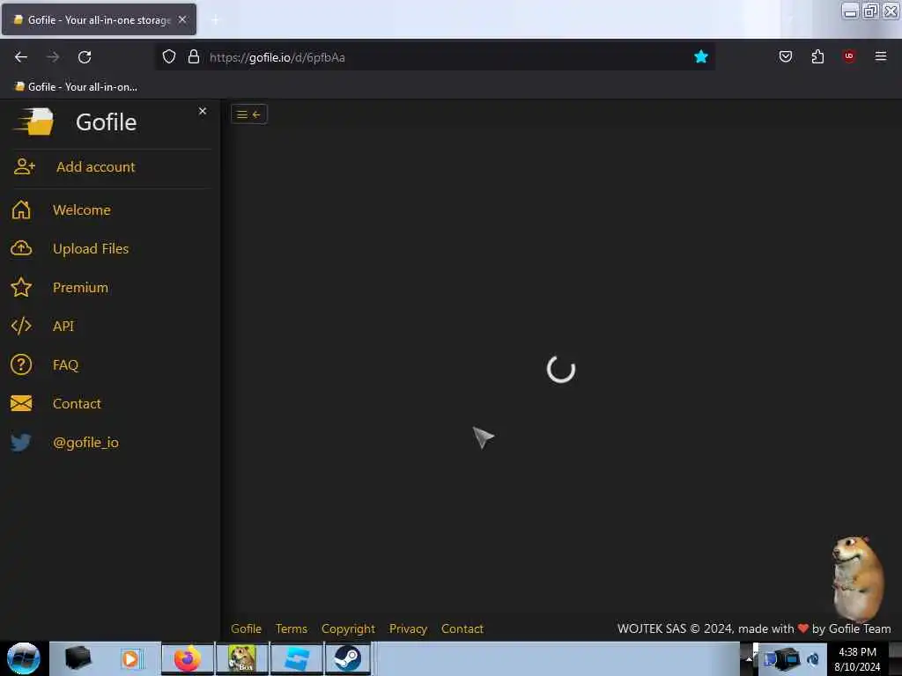Viewport: 902px width, 676px height.
Task: Click the FAQ question mark icon
Action: [21, 364]
